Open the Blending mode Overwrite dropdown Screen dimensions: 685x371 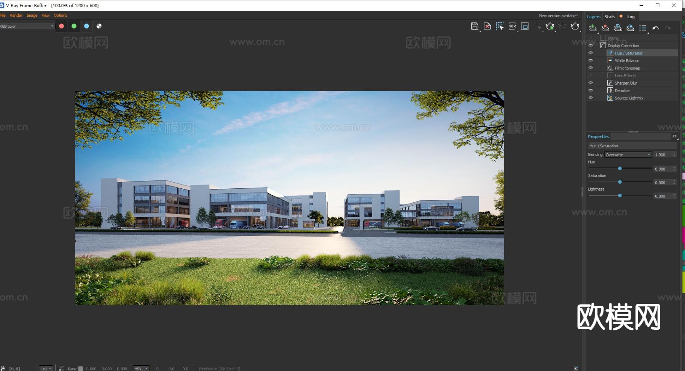pyautogui.click(x=628, y=155)
